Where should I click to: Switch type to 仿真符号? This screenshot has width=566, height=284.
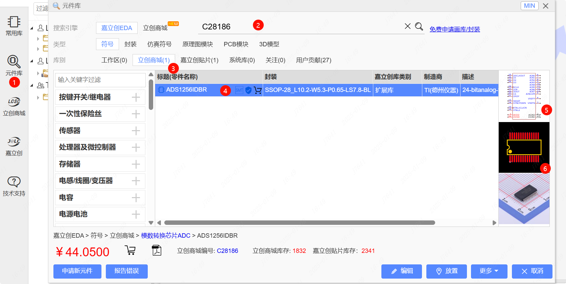pyautogui.click(x=159, y=44)
